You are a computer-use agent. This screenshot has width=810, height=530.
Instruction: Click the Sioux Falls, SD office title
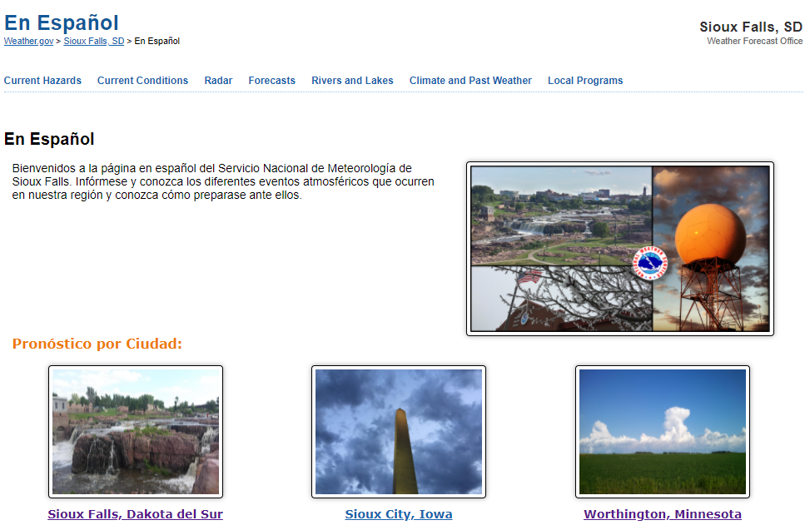(x=751, y=27)
